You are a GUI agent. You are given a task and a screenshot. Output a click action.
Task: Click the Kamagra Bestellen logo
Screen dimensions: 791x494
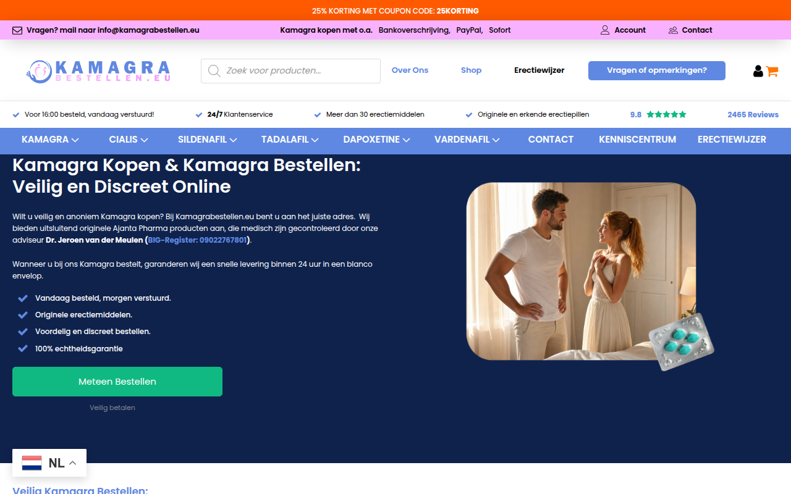click(98, 71)
